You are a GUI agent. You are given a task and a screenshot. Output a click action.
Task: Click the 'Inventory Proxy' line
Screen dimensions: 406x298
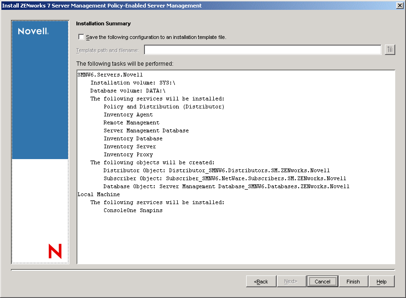point(128,155)
